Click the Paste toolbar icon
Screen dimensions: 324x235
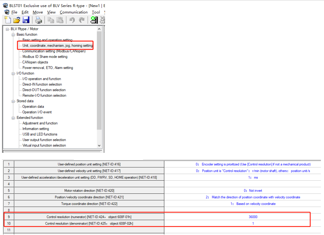point(60,20)
